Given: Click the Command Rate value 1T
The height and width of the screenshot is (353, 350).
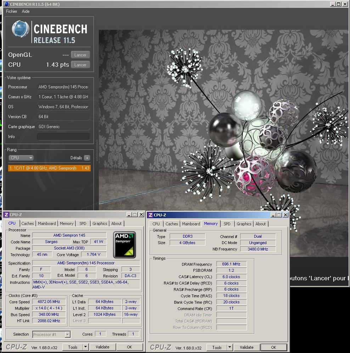Looking at the screenshot, I should point(231,308).
